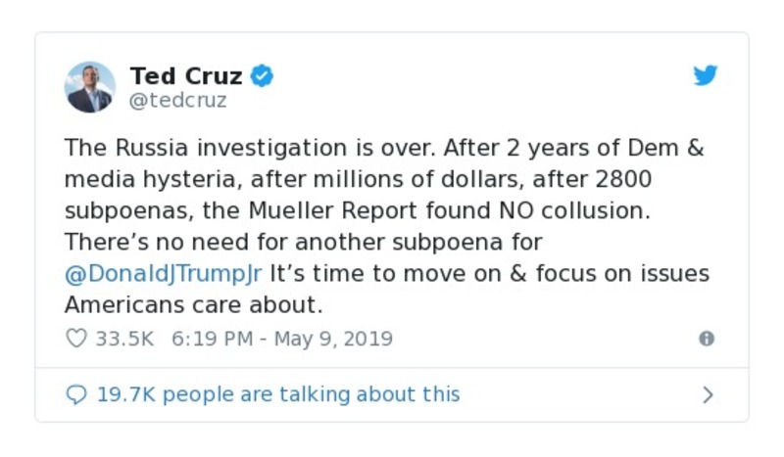Click the "Americans care about." closing line

(x=193, y=303)
